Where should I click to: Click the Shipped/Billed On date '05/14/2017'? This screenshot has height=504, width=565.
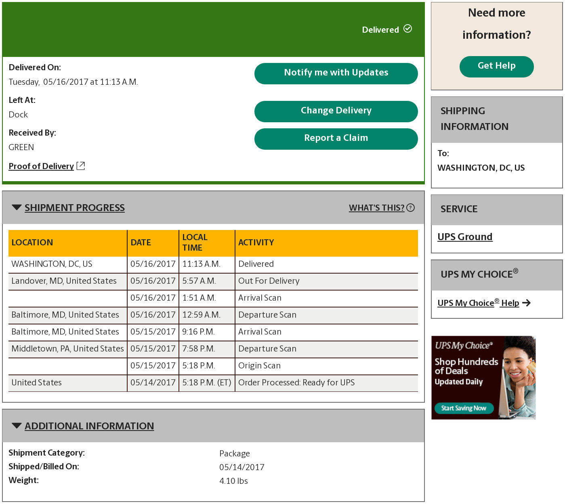pos(242,467)
